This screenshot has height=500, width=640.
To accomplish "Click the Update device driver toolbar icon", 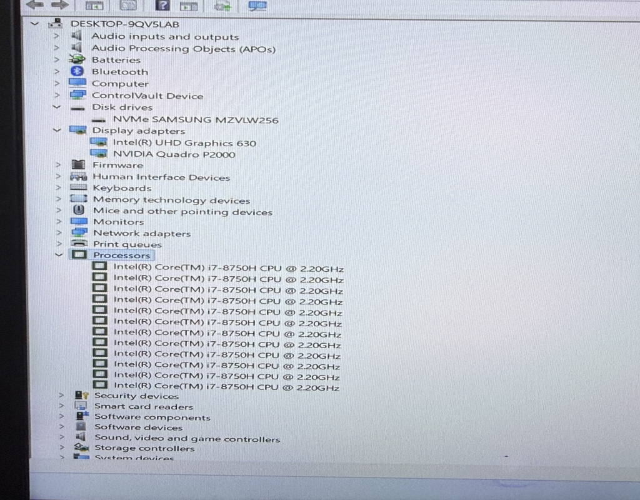I will click(x=223, y=6).
